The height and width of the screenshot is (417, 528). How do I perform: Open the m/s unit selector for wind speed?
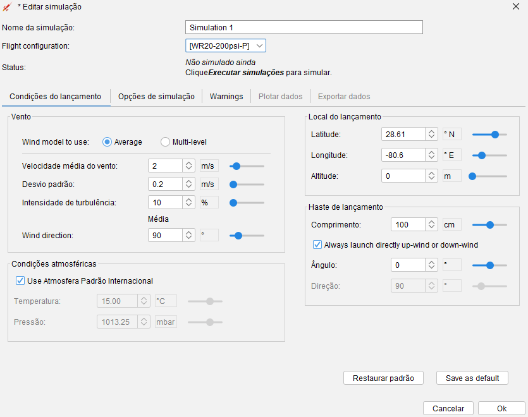(209, 166)
